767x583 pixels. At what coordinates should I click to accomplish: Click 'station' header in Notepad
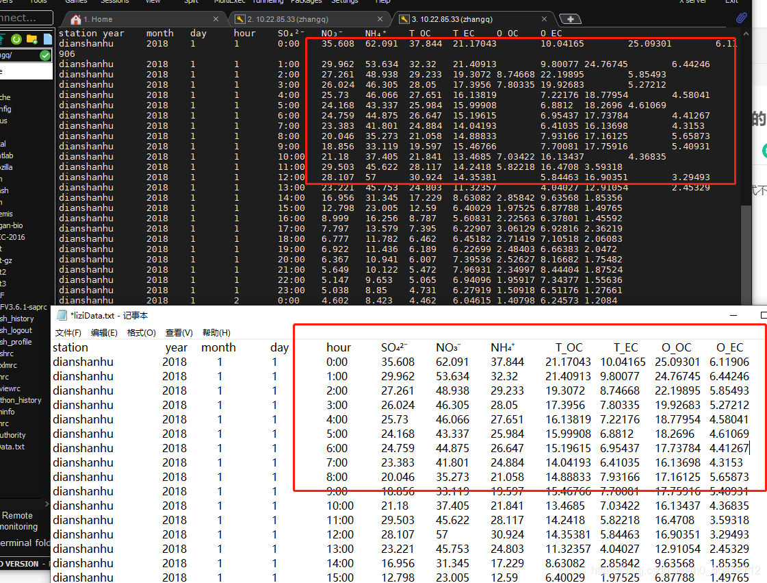70,347
